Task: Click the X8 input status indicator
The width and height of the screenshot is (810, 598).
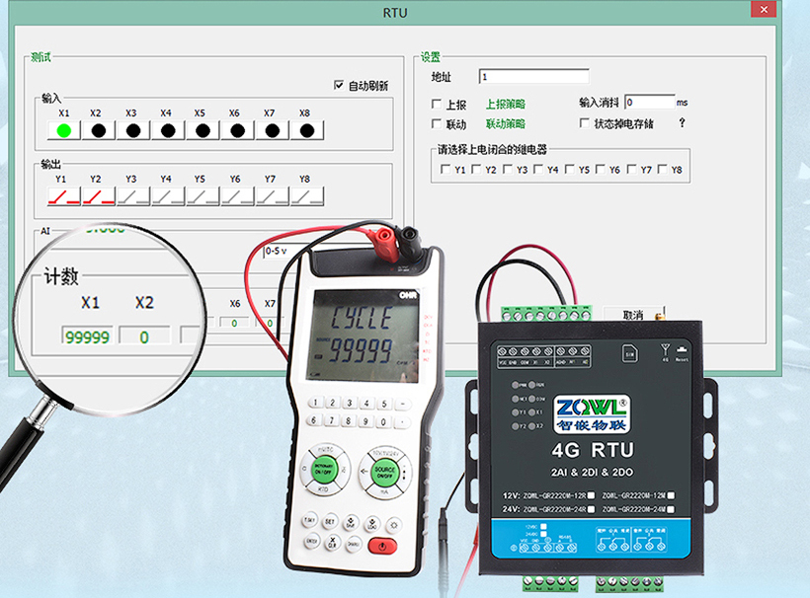Action: click(305, 129)
